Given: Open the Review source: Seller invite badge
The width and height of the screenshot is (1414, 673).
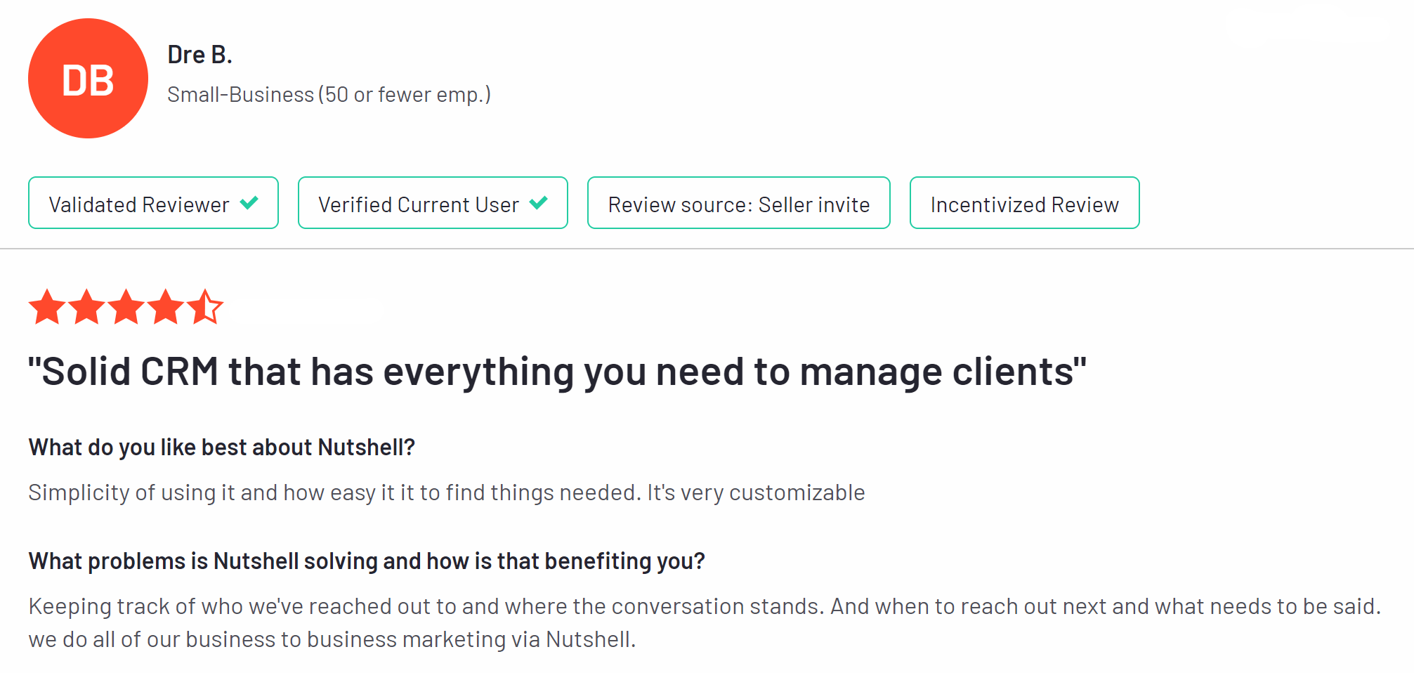Looking at the screenshot, I should (738, 204).
